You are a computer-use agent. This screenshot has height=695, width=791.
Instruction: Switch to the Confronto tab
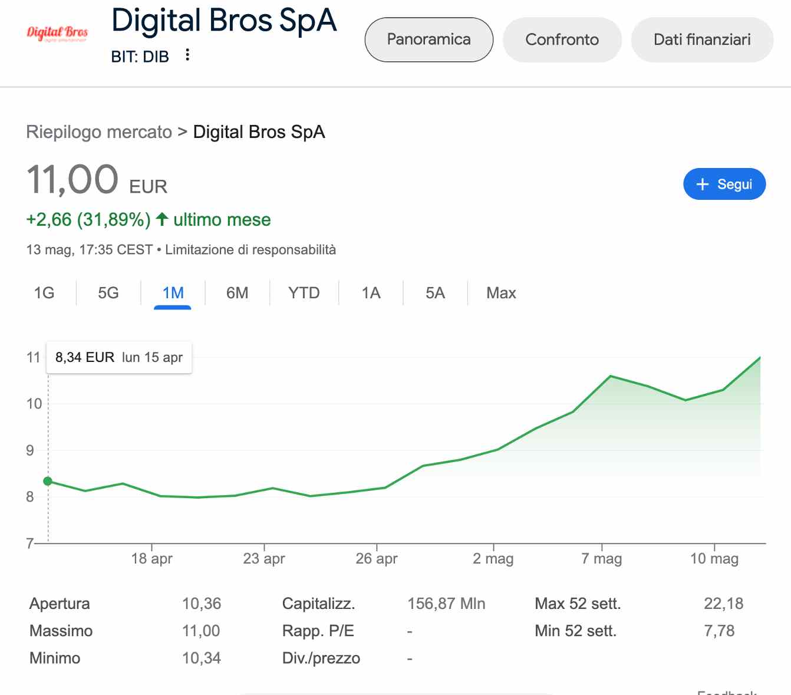pyautogui.click(x=562, y=39)
